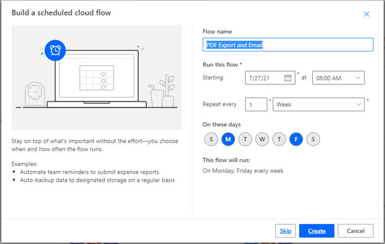Enable Sunday in the day selector
This screenshot has width=385, height=244.
(211, 139)
